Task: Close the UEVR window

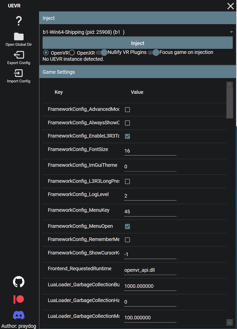Action: pyautogui.click(x=230, y=6)
